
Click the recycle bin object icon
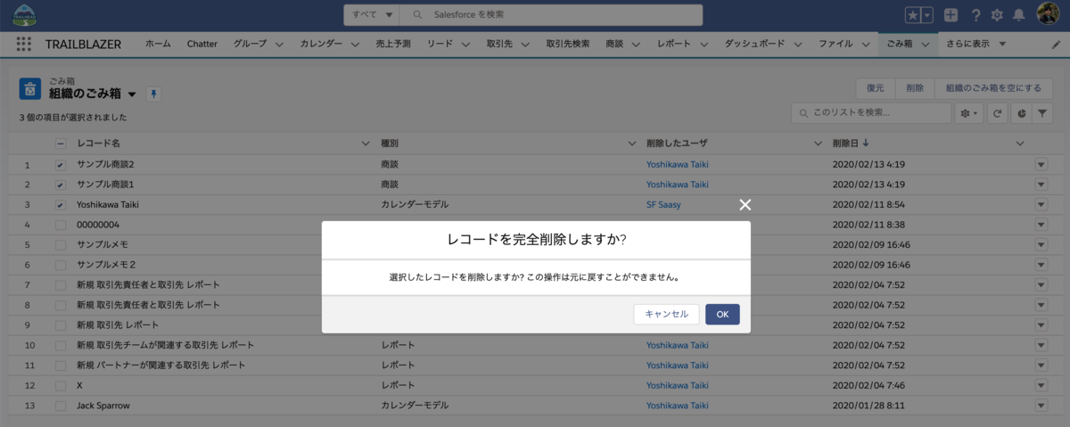pos(30,89)
